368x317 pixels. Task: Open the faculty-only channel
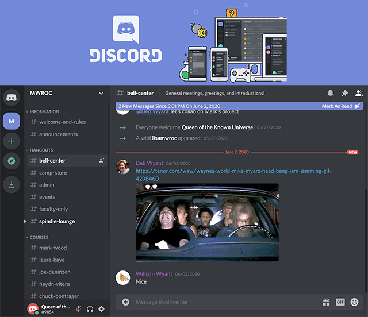pos(67,209)
